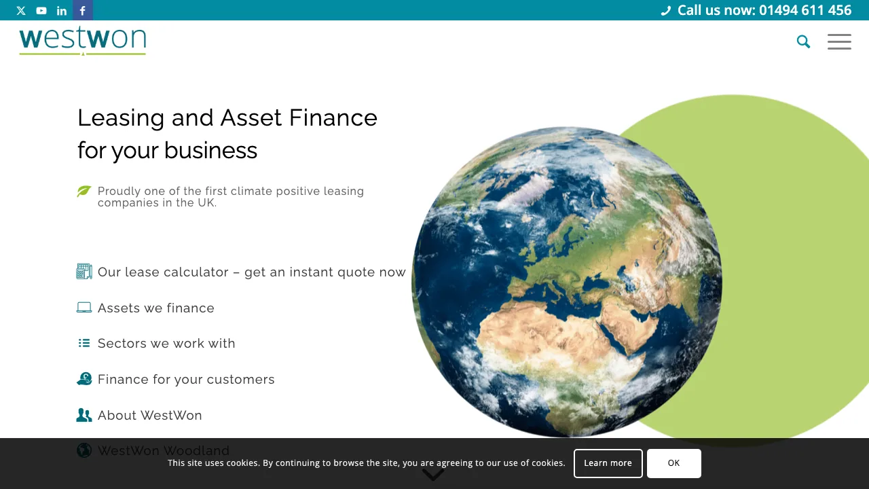This screenshot has width=869, height=489.
Task: Click the people icon beside About WestWon
Action: click(84, 415)
